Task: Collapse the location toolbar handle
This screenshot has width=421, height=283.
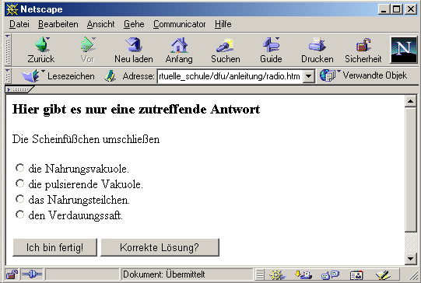Action: pos(8,76)
